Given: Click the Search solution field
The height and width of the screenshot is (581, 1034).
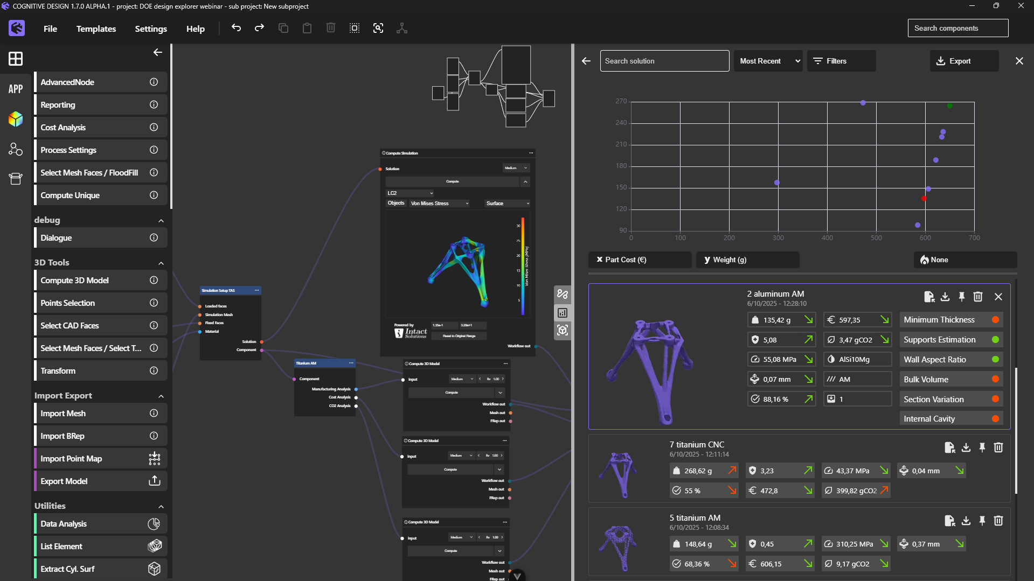Looking at the screenshot, I should [665, 61].
